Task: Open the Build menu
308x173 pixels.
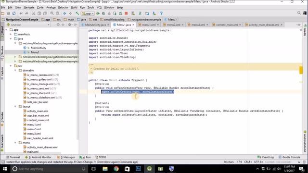Action: [74, 8]
